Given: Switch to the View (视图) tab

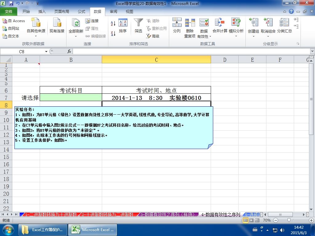Looking at the screenshot, I should 130,12.
